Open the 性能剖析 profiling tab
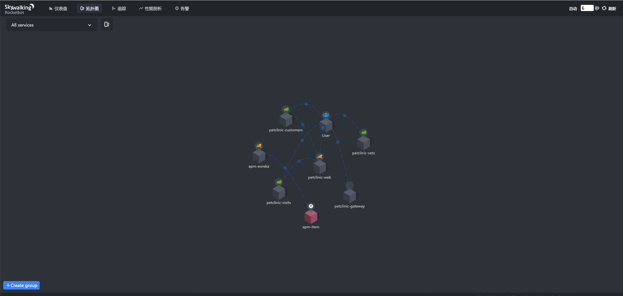This screenshot has height=296, width=623. (x=150, y=8)
